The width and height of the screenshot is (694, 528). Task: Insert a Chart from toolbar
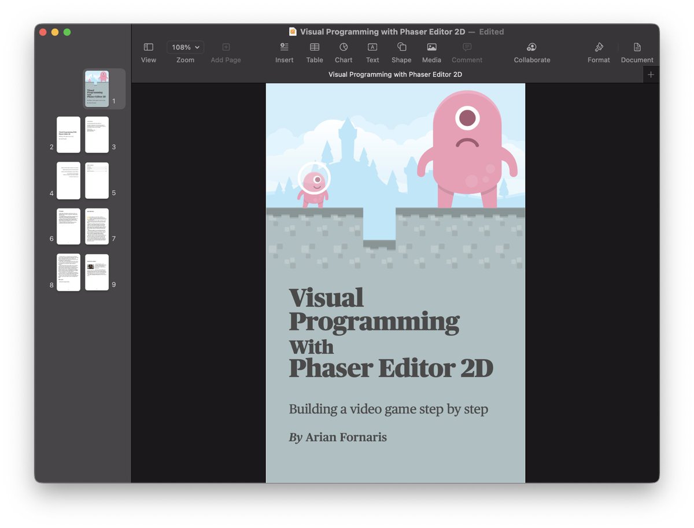[x=344, y=52]
